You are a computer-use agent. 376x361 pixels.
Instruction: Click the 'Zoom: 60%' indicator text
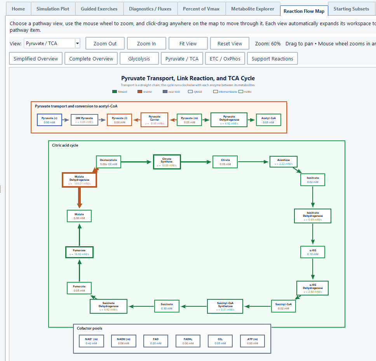click(x=268, y=43)
